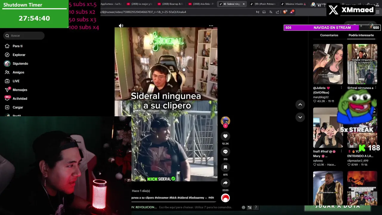Visit the sylveey profile link

click(x=318, y=161)
